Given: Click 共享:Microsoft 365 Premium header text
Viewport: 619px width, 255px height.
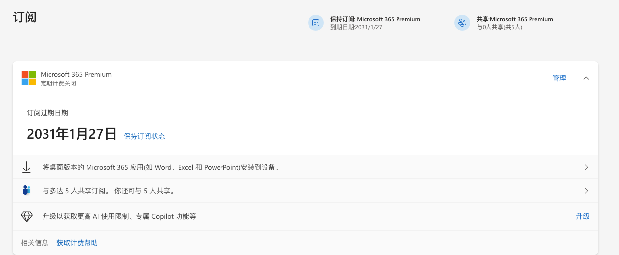Looking at the screenshot, I should pos(515,19).
